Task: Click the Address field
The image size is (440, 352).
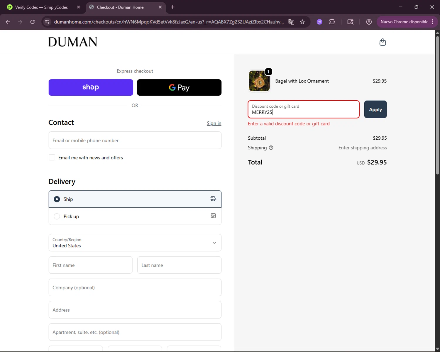Action: tap(135, 310)
